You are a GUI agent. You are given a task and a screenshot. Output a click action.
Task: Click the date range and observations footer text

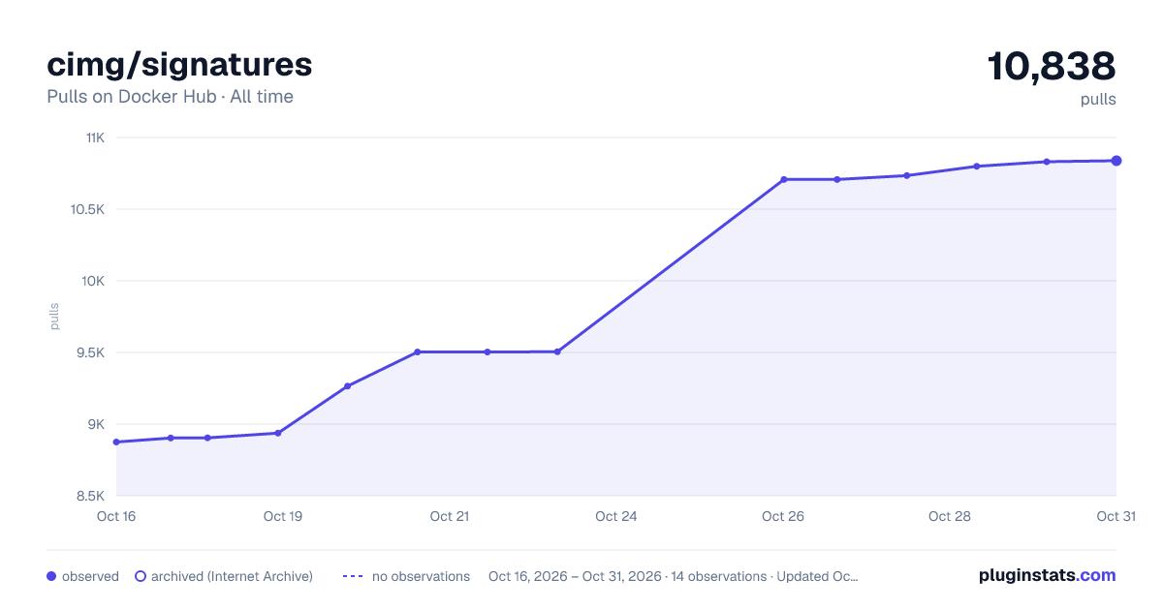[x=674, y=576]
